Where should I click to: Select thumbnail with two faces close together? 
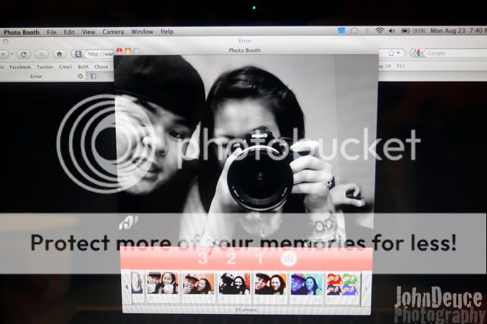pos(271,283)
